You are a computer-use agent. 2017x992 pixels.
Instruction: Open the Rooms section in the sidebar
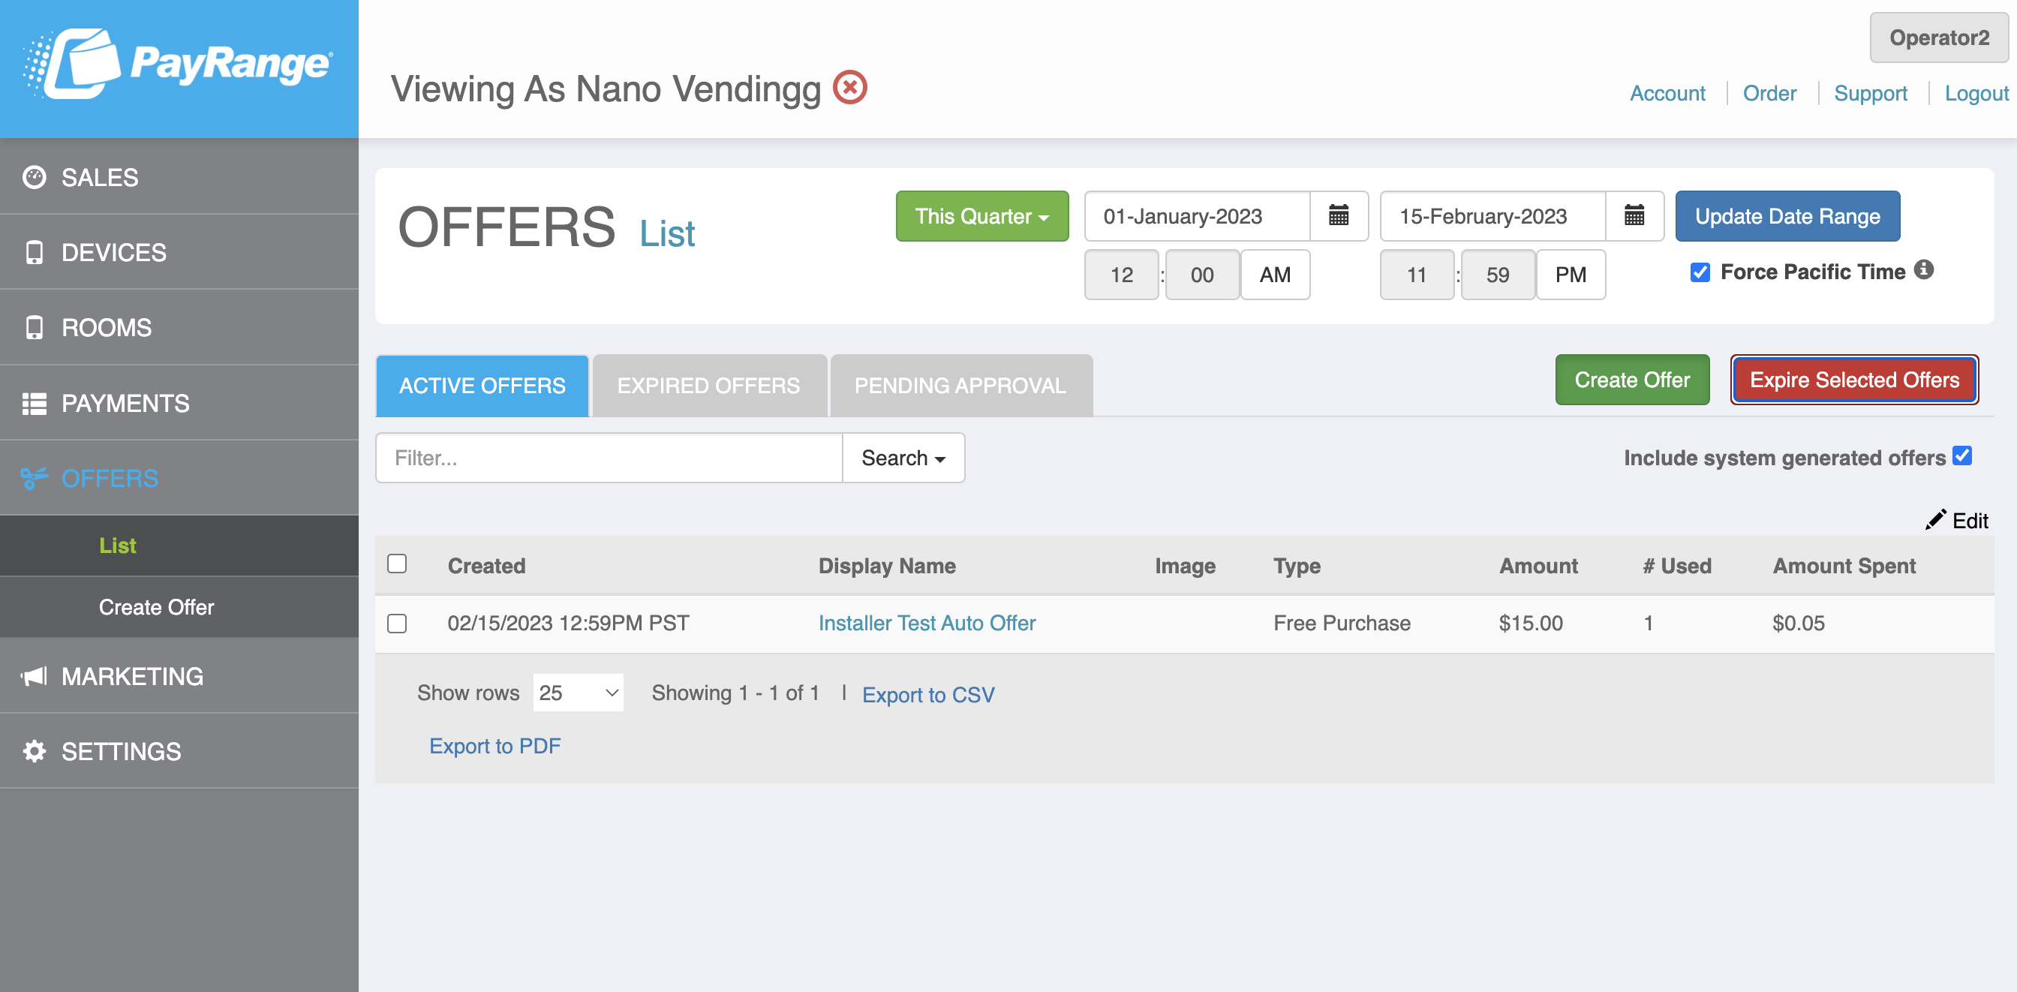click(x=179, y=327)
